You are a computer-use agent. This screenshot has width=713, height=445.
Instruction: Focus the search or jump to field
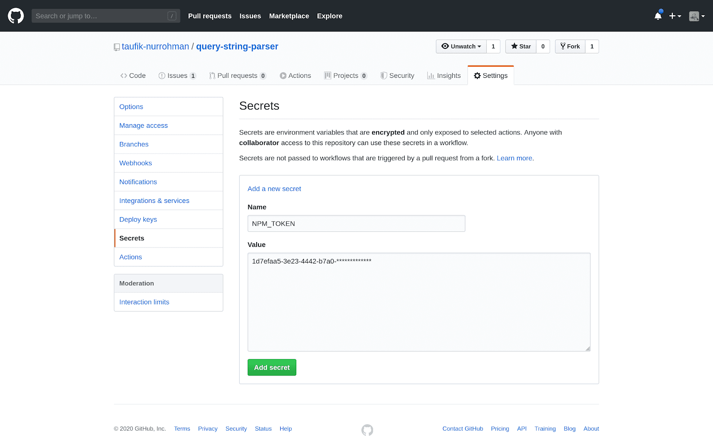pyautogui.click(x=106, y=16)
